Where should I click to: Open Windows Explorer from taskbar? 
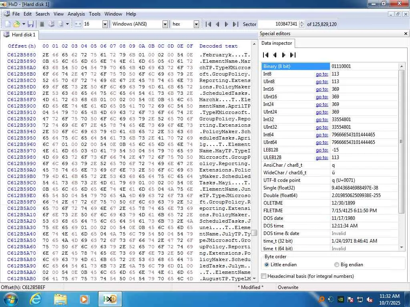(60, 299)
